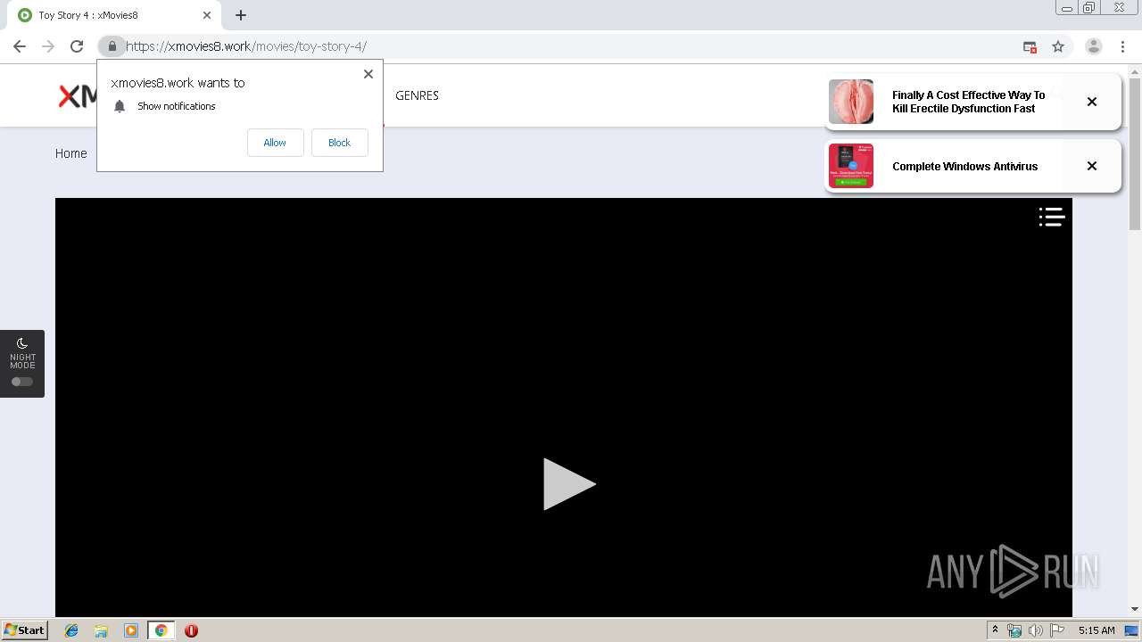Click the address bar URL

(x=246, y=46)
